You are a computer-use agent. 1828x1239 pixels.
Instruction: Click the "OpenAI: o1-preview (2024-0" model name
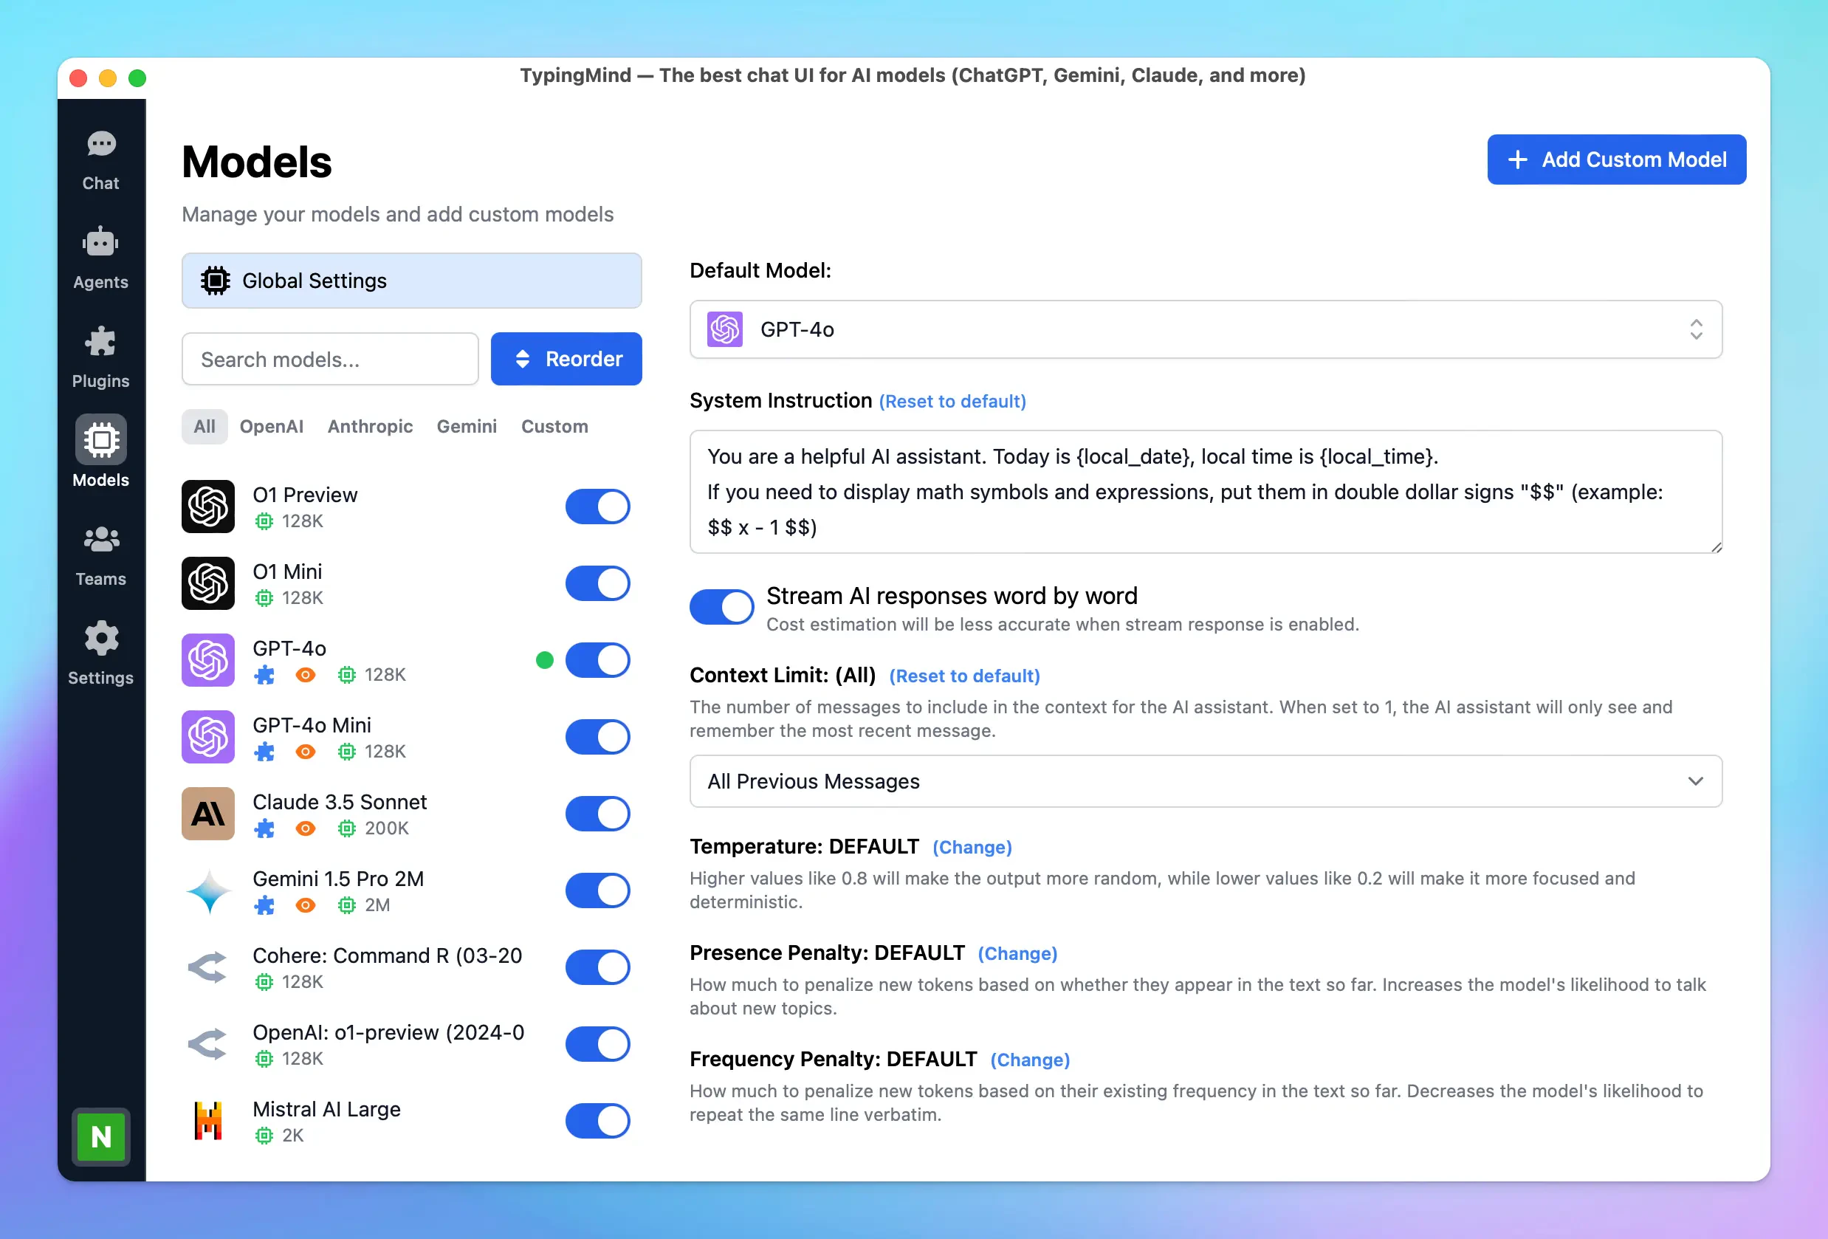[x=388, y=1032]
